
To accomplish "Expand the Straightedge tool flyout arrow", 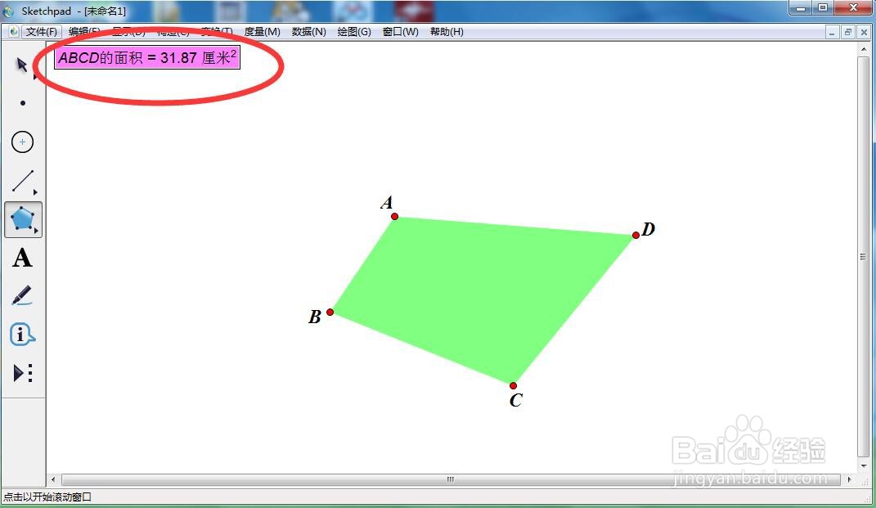I will [35, 191].
